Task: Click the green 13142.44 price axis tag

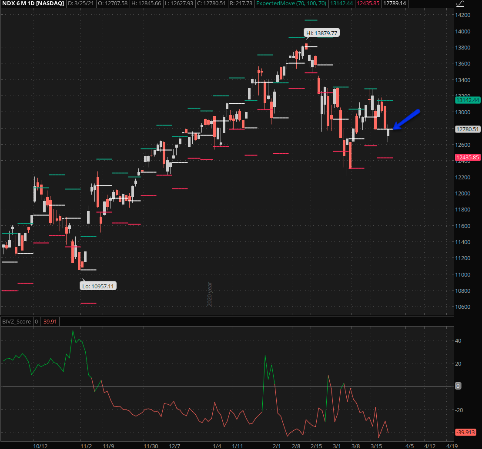Action: [467, 100]
